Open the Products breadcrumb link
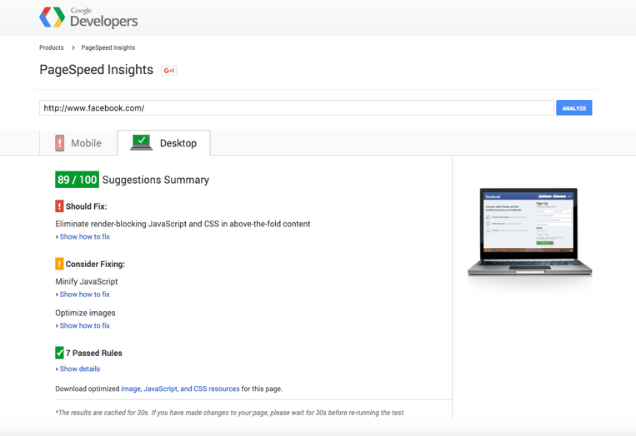Screen dimensions: 636x436 (52, 47)
